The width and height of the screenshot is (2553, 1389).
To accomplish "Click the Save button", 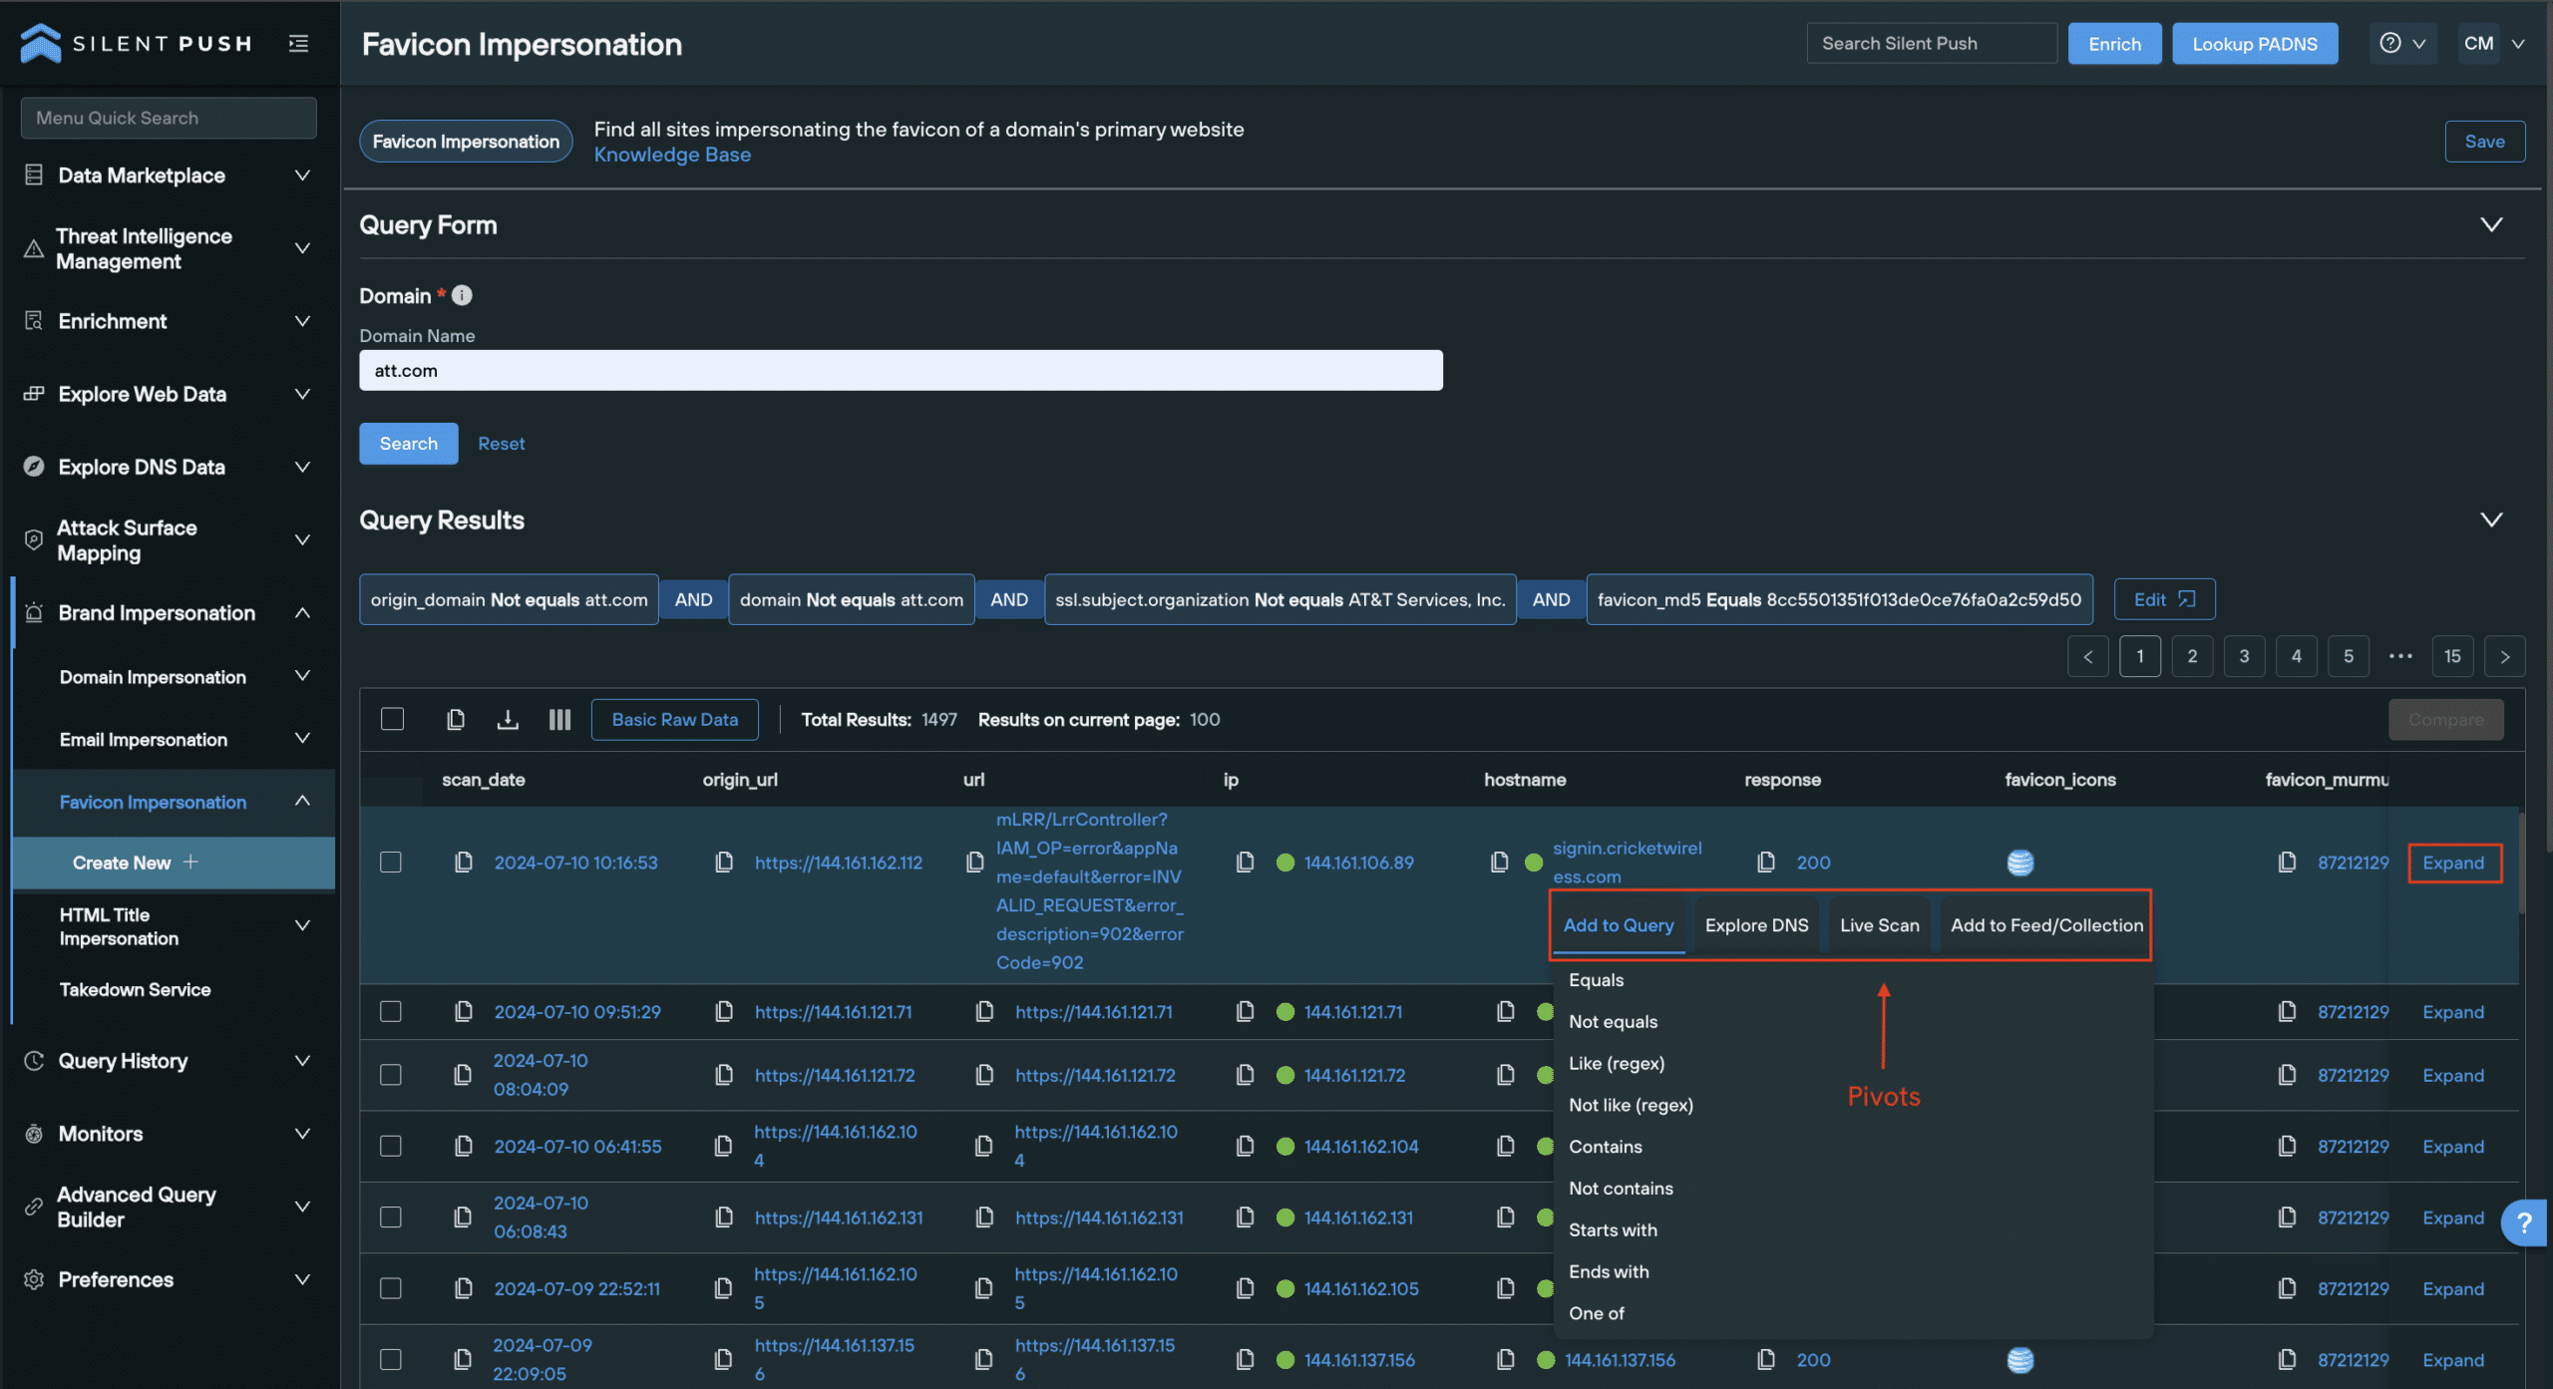I will coord(2484,141).
